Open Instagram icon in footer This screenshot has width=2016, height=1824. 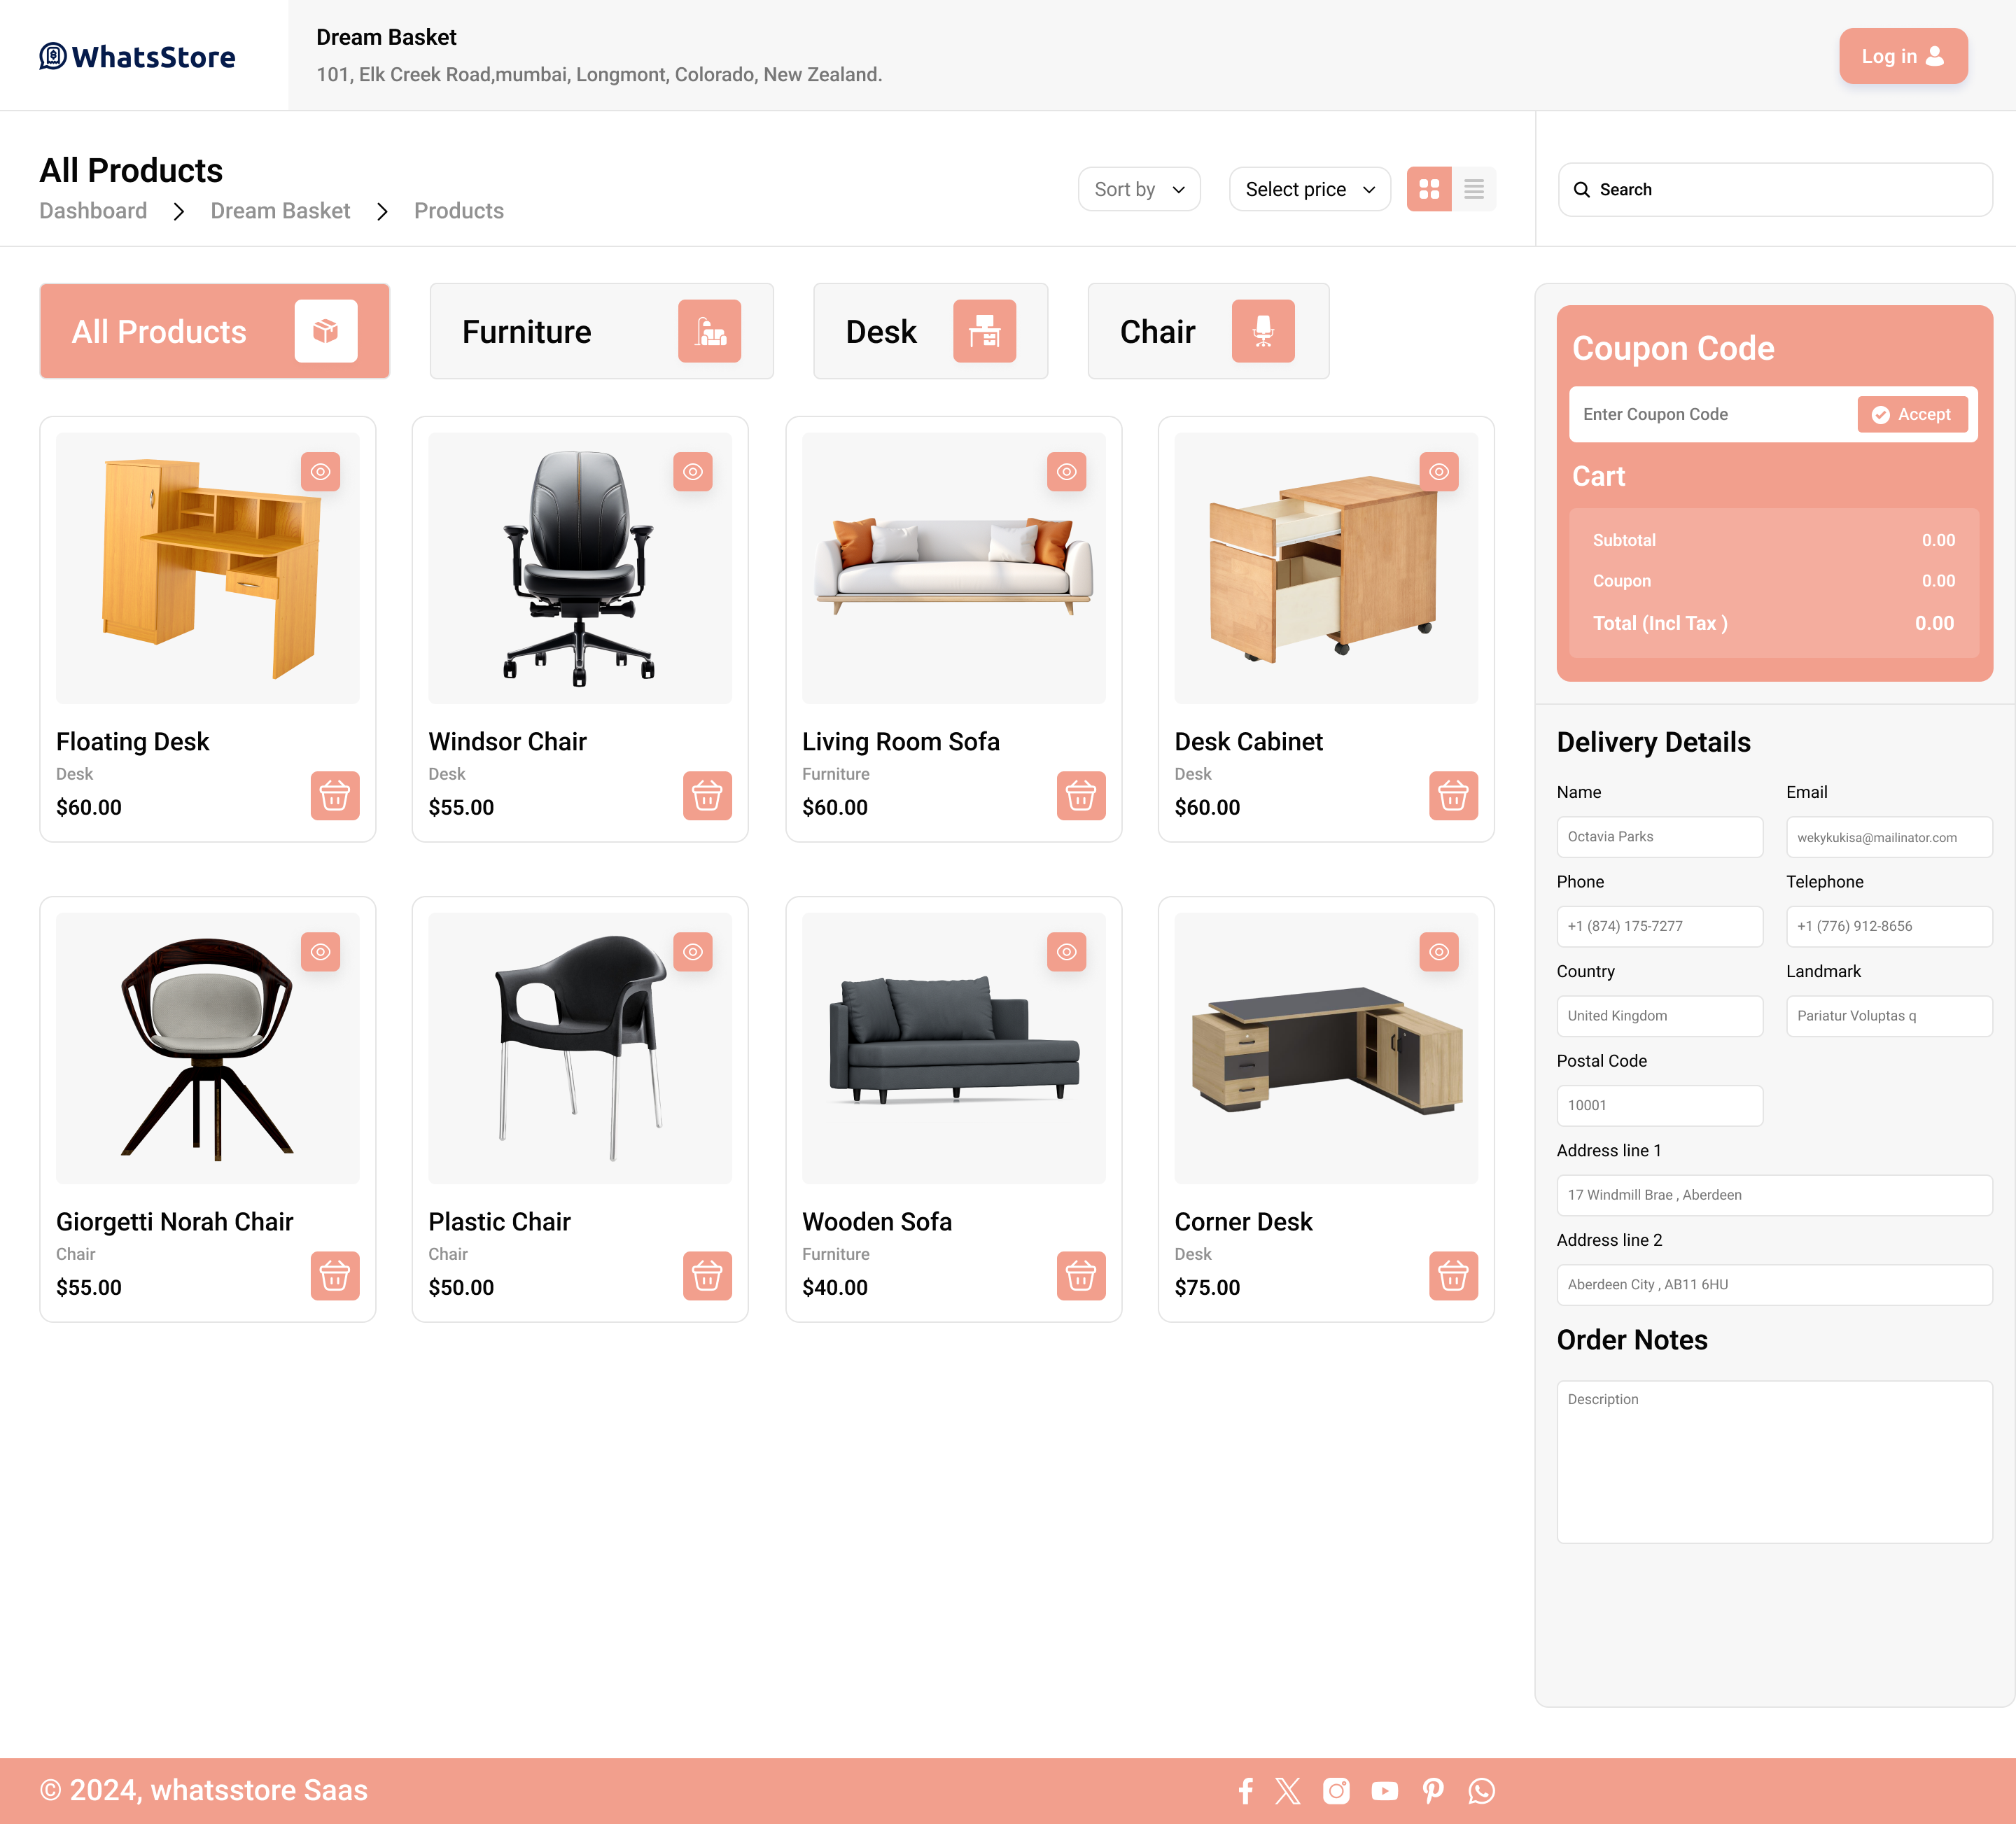[x=1336, y=1790]
